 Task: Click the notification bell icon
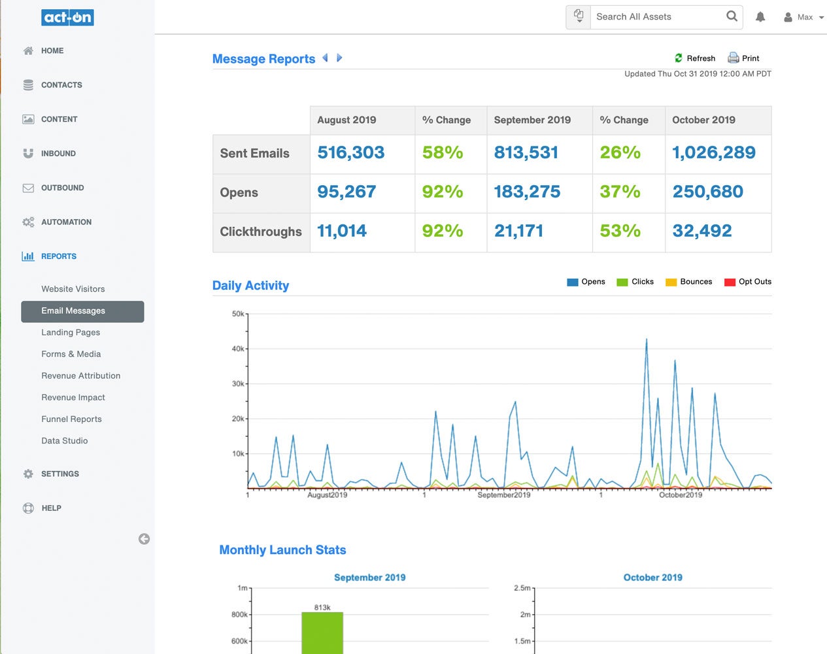coord(760,17)
